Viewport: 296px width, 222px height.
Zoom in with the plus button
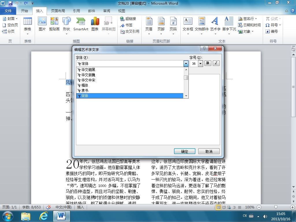click(x=293, y=207)
